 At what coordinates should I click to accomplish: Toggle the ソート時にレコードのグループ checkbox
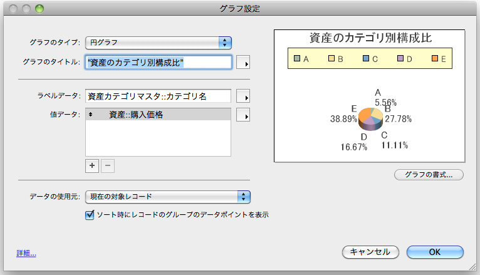[x=89, y=215]
